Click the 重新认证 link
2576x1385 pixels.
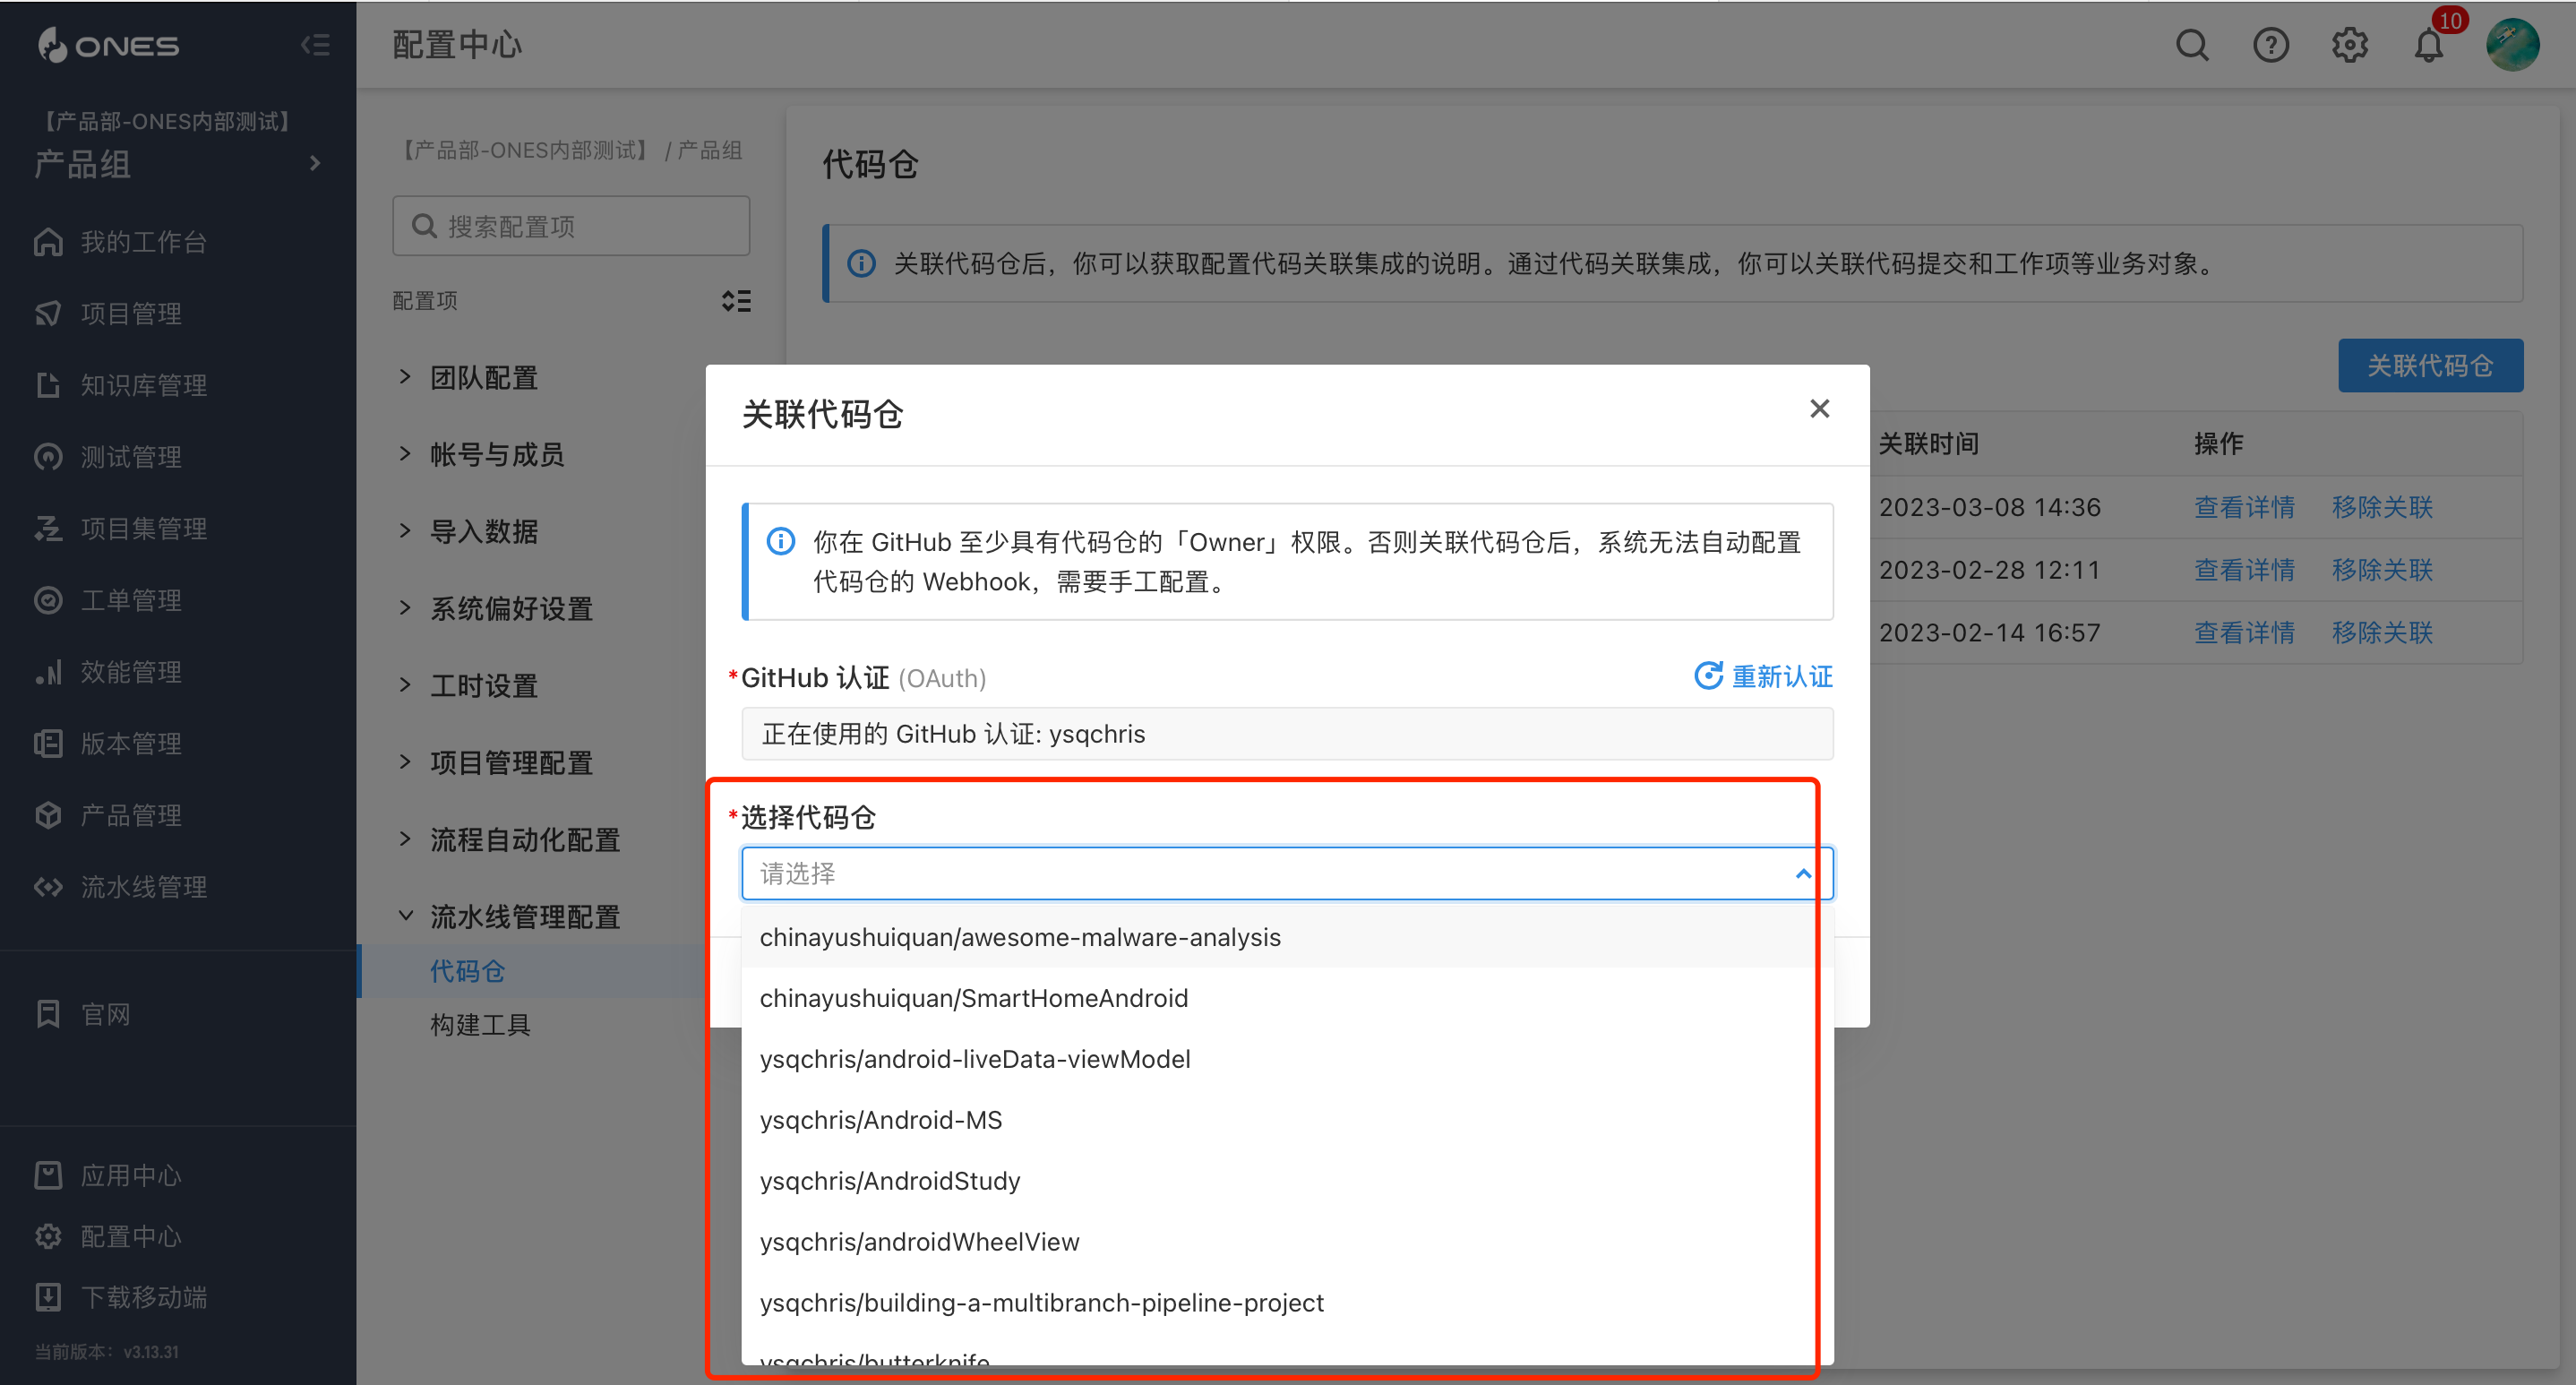click(x=1764, y=677)
